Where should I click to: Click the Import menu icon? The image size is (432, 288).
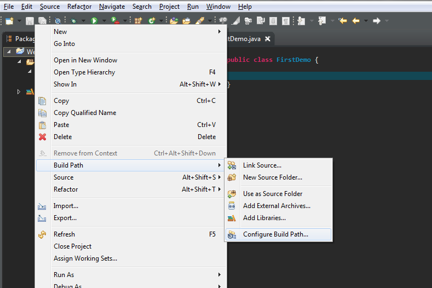point(42,206)
